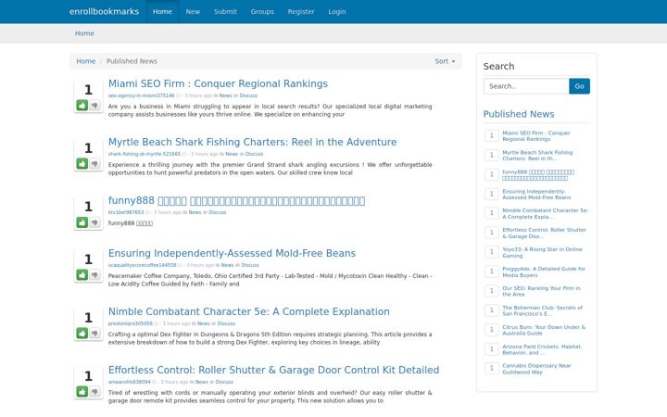This screenshot has height=417, width=667.
Task: Open sidebar link Miami SEO Firm : Conquer Regional Rankings
Action: click(536, 135)
